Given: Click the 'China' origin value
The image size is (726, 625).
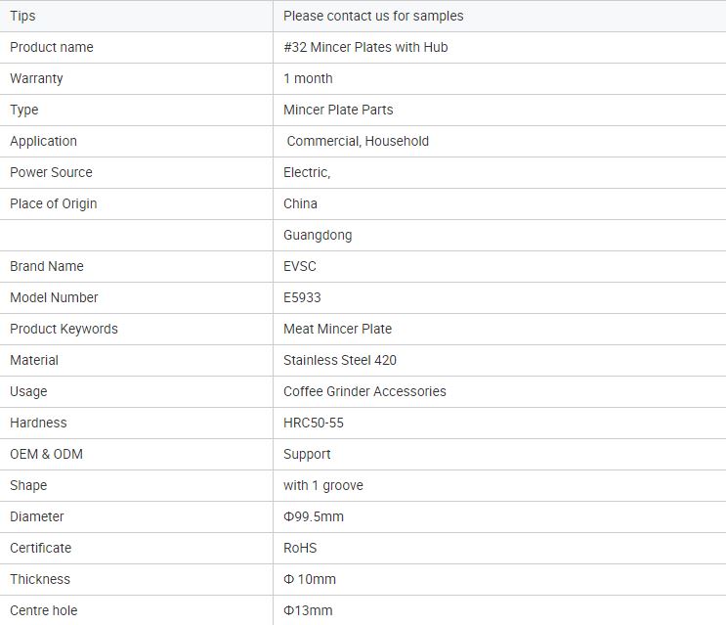Looking at the screenshot, I should tap(300, 203).
